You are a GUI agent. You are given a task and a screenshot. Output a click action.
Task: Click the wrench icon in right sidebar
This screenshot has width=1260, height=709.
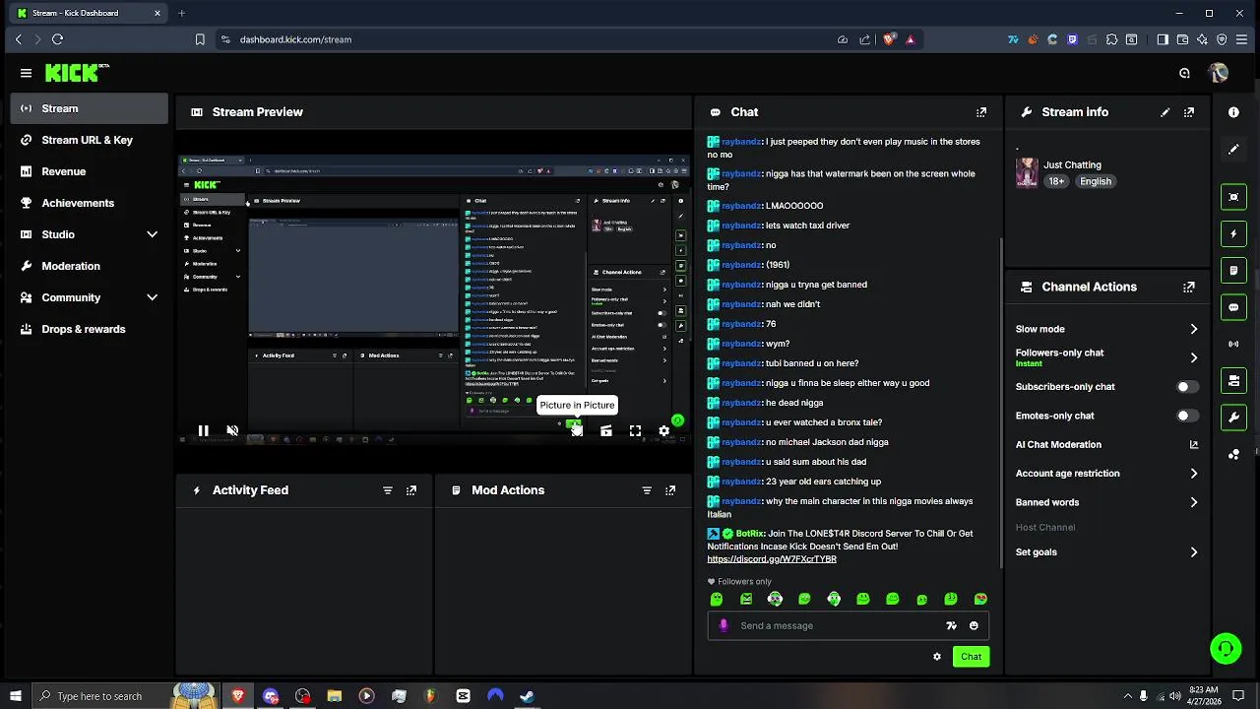point(1233,418)
